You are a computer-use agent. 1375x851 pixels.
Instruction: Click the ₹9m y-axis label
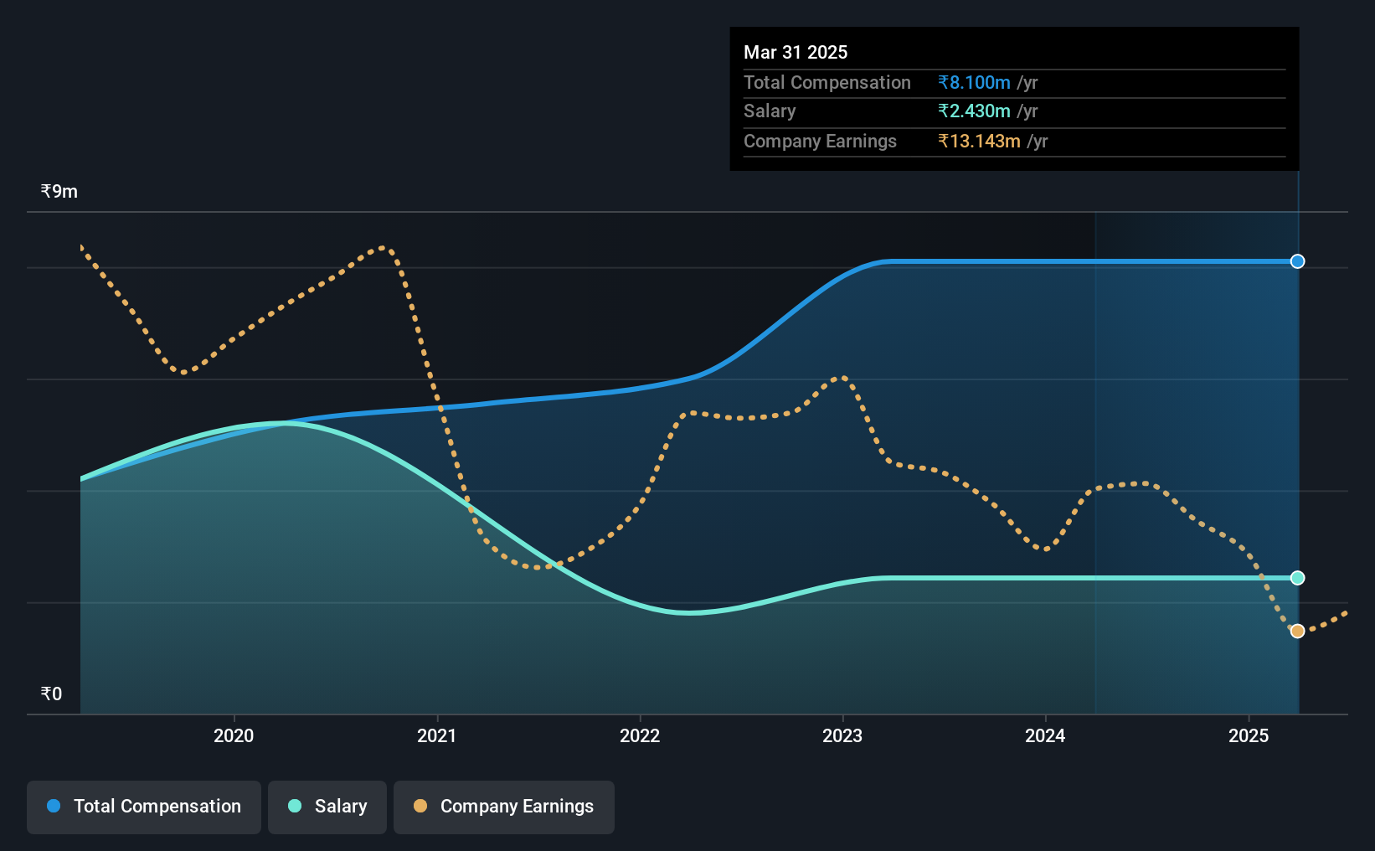pos(59,192)
